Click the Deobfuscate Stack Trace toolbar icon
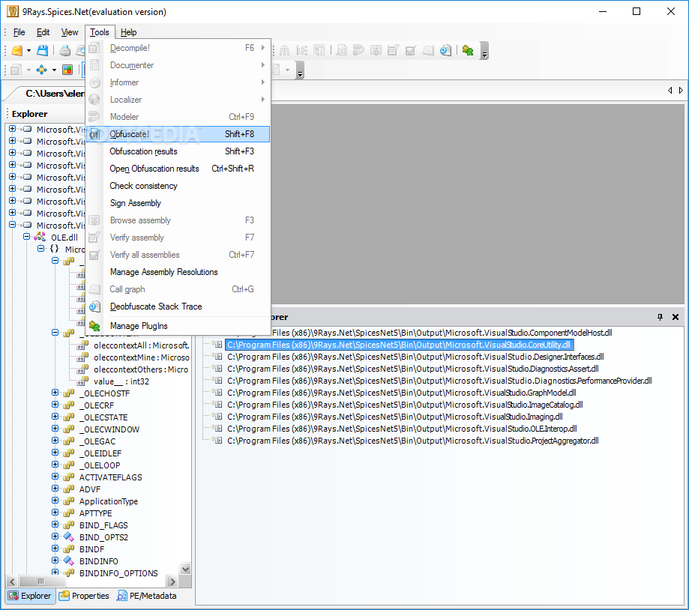 [x=445, y=50]
